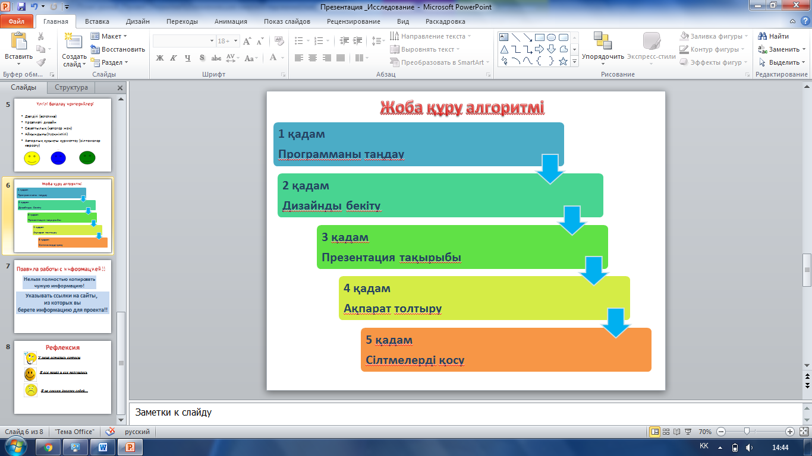Switch to Slide Sorter view icon
Viewport: 812px width, 456px height.
pyautogui.click(x=666, y=432)
